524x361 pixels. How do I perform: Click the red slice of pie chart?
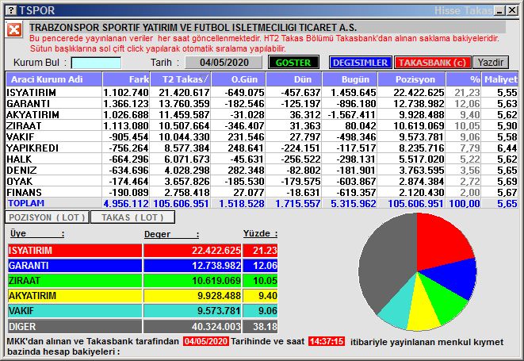click(441, 243)
